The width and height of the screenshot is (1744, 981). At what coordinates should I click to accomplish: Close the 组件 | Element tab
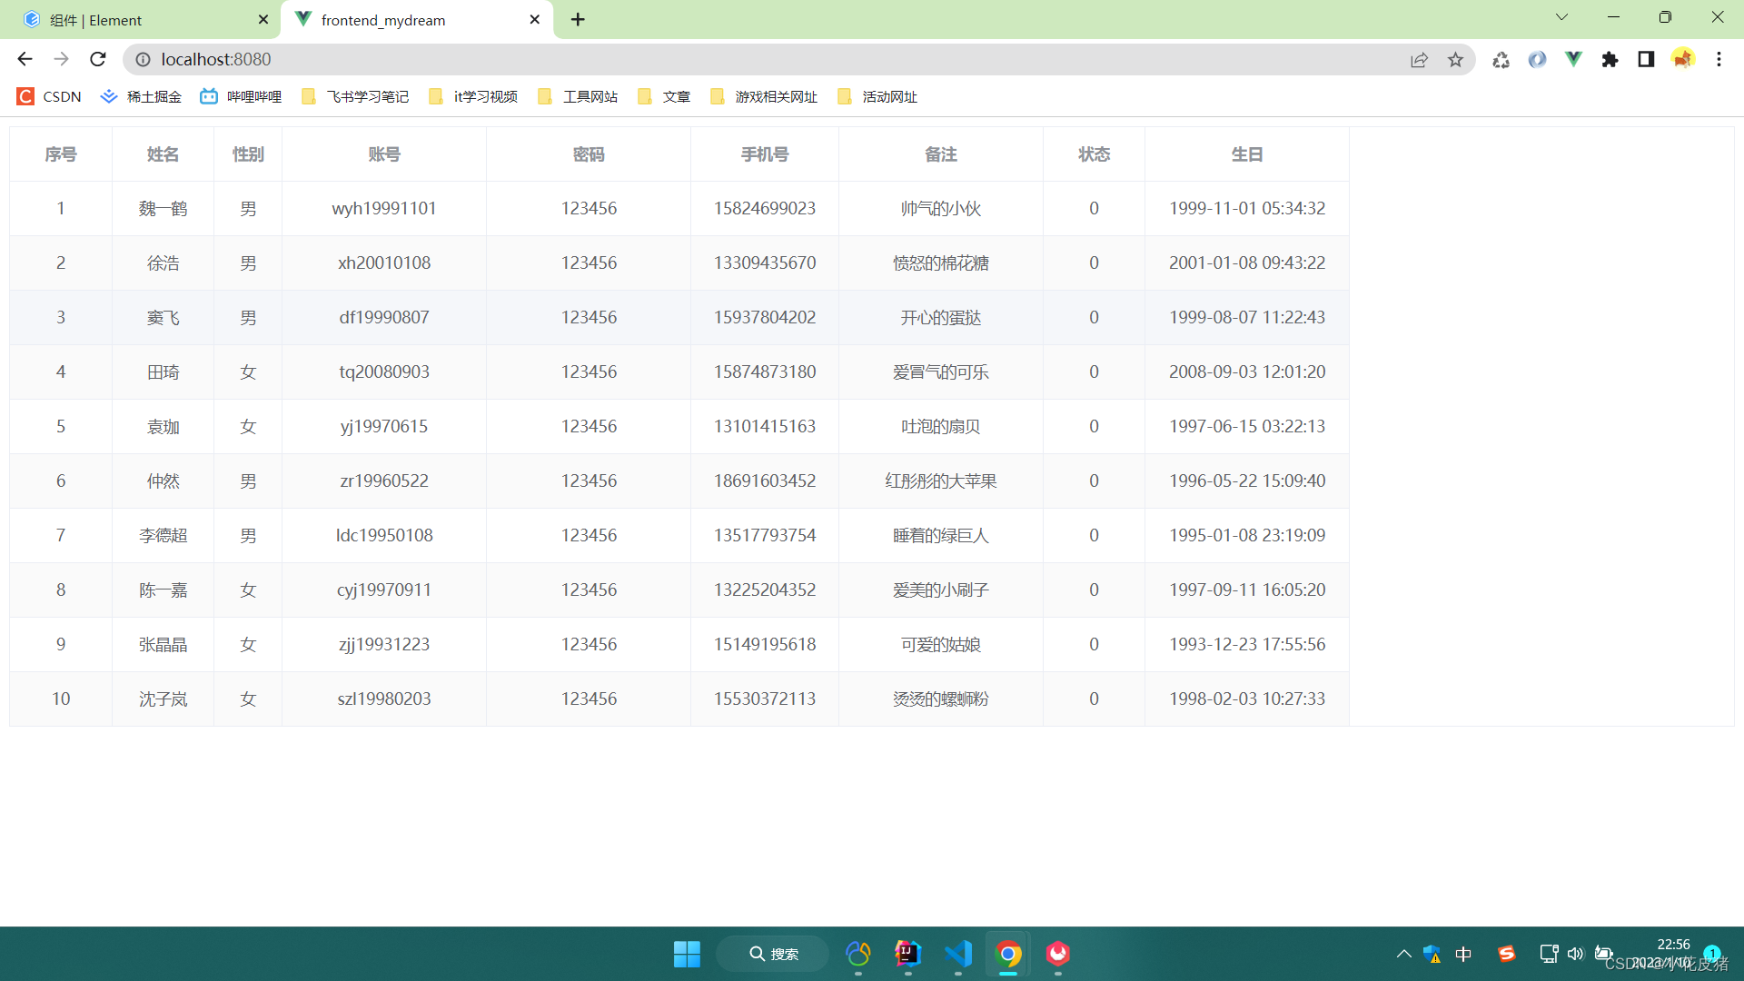click(x=263, y=19)
